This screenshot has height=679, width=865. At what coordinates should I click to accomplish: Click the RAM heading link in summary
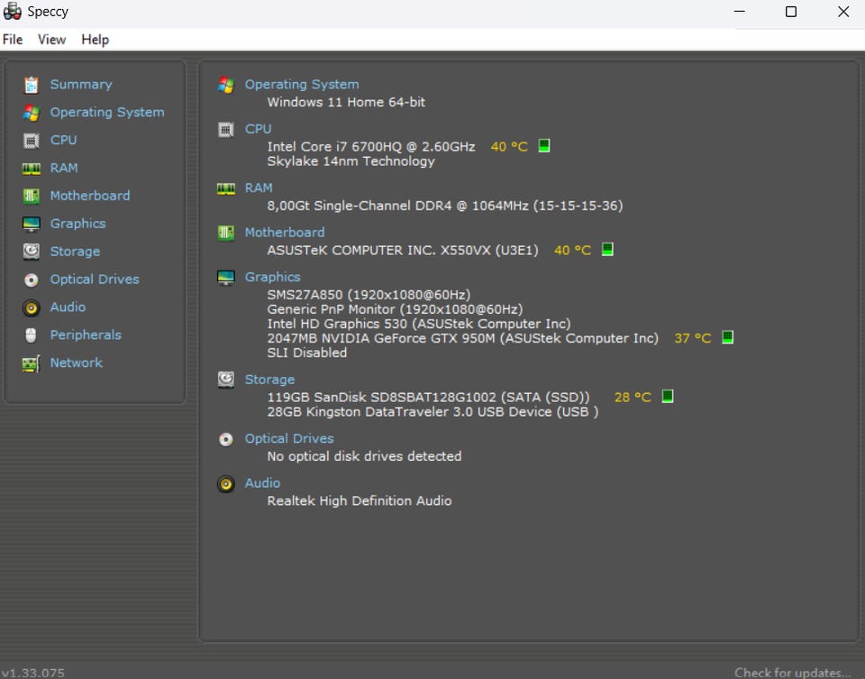(259, 188)
